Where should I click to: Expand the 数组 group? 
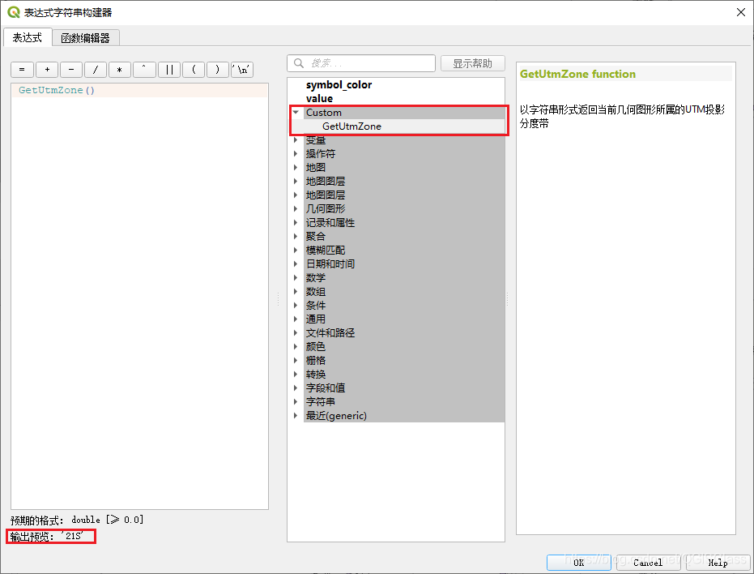(x=296, y=291)
